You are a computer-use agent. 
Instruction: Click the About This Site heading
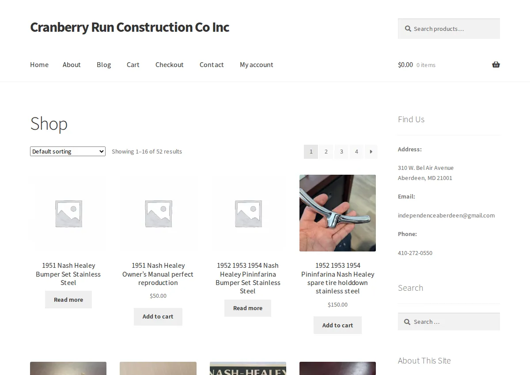point(424,360)
